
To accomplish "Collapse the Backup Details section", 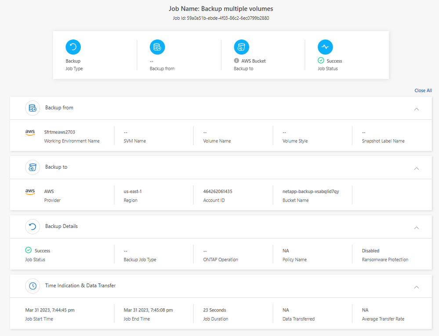I will 417,228.
